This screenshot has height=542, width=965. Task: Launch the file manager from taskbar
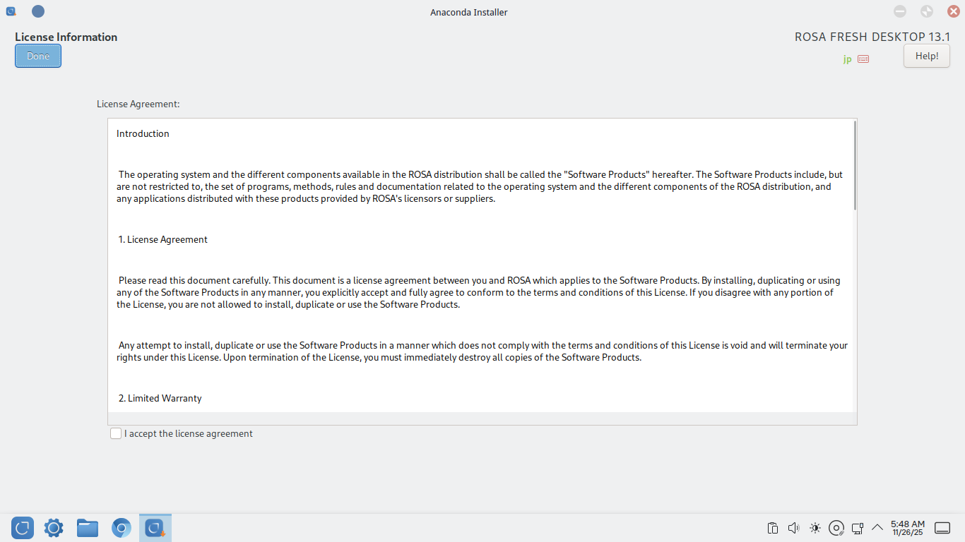coord(88,528)
